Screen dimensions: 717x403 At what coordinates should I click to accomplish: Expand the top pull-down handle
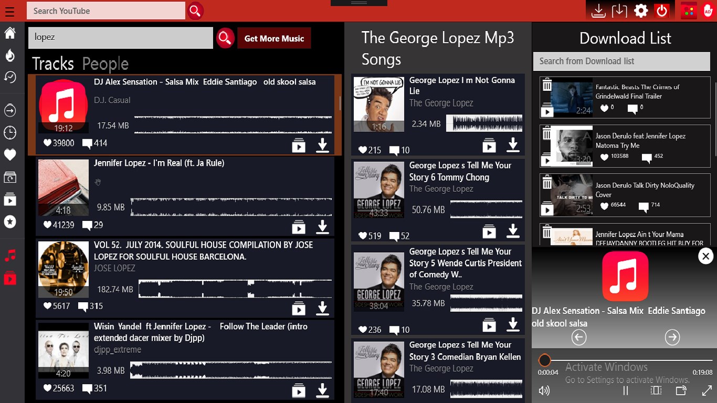pos(359,3)
